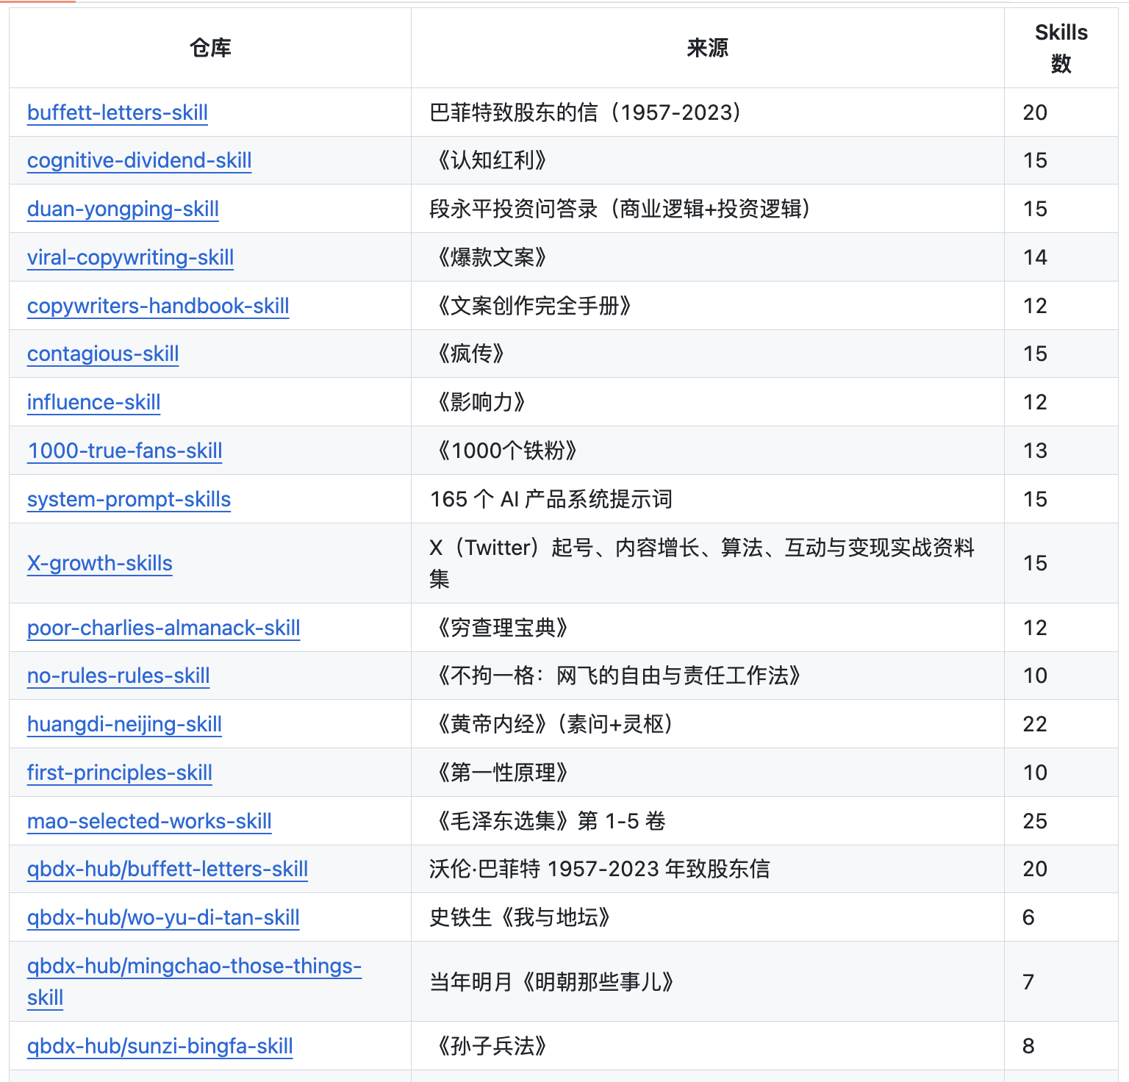Open the mao-selected-works-skill link
The height and width of the screenshot is (1082, 1129).
149,821
